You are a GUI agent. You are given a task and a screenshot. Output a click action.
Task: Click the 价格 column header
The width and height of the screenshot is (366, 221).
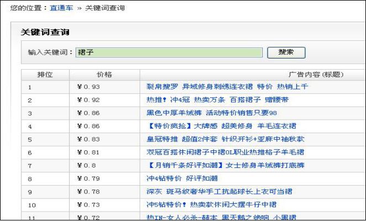point(104,75)
